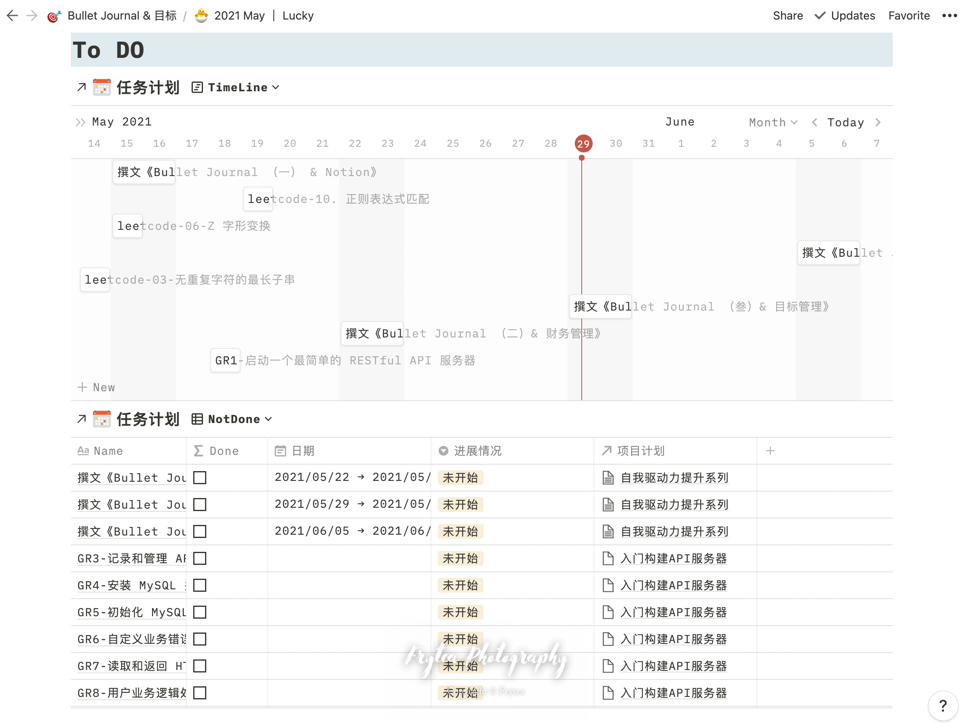Click the GR1 RESTful API timeline item
Image resolution: width=971 pixels, height=723 pixels.
coord(225,361)
